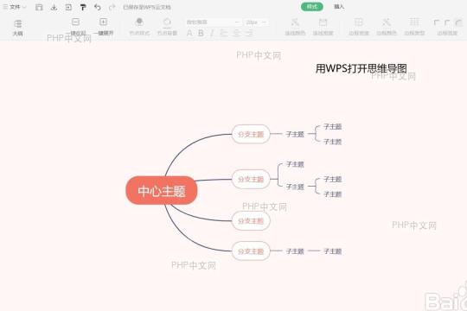Viewport: 467px width, 311px height.
Task: Select the sharp corner border radius icon
Action: coord(437,22)
